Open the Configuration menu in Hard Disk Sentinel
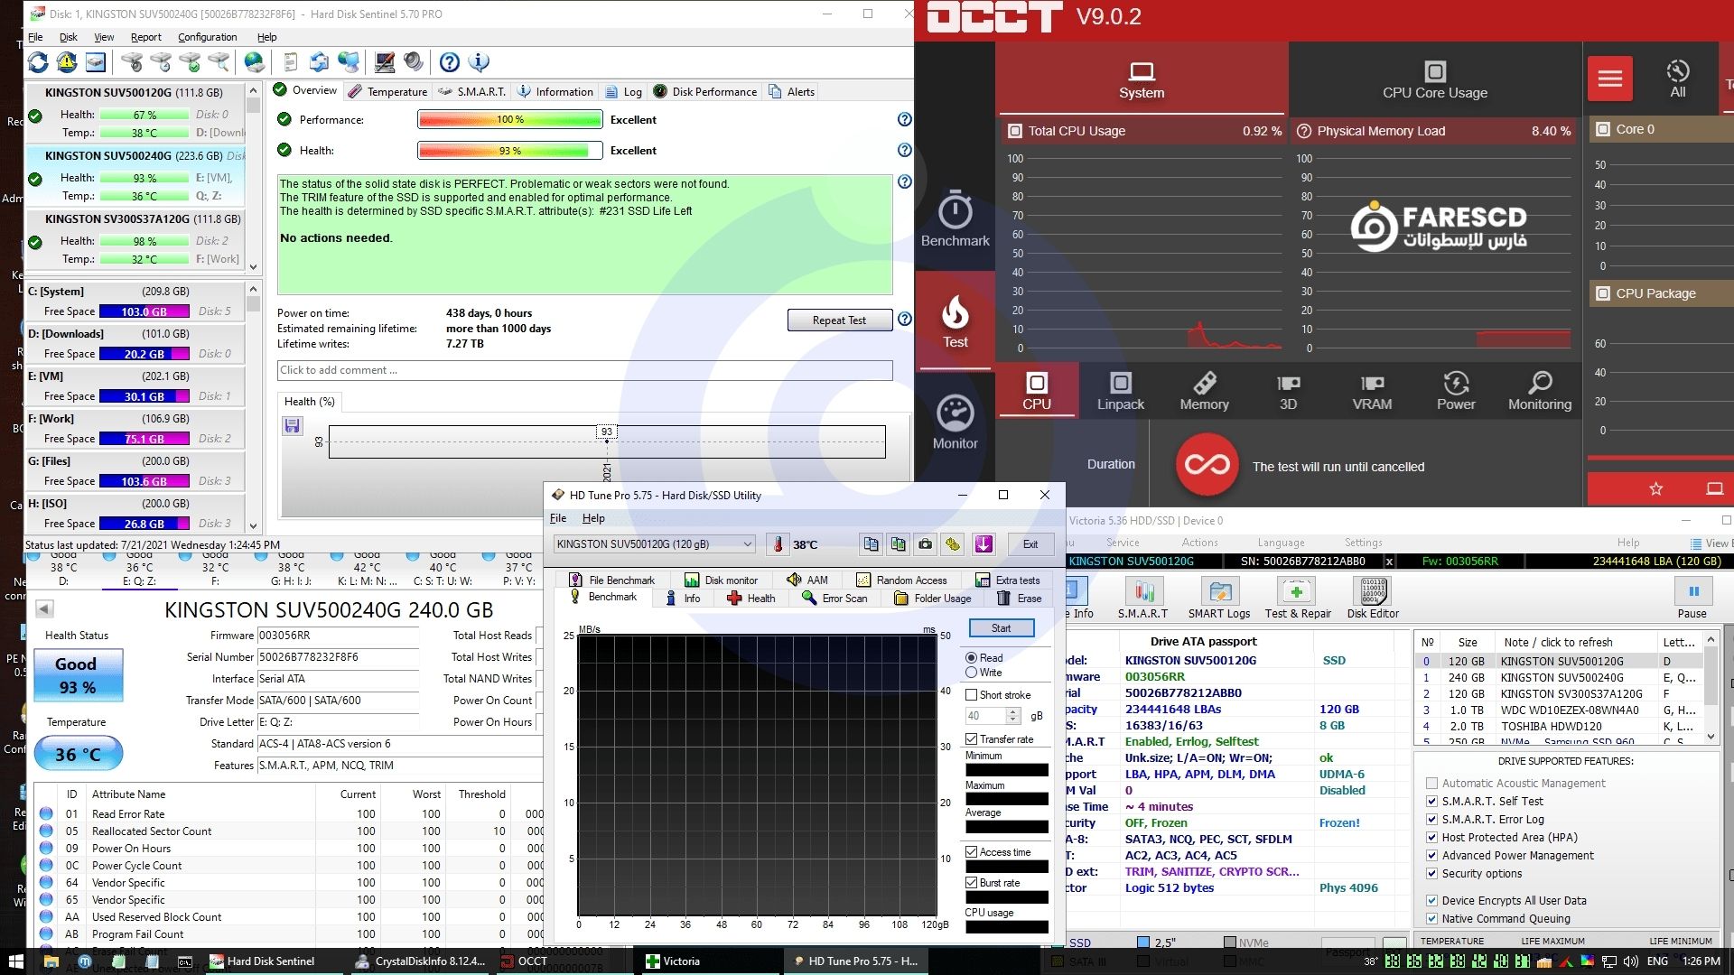Image resolution: width=1734 pixels, height=975 pixels. coord(207,37)
